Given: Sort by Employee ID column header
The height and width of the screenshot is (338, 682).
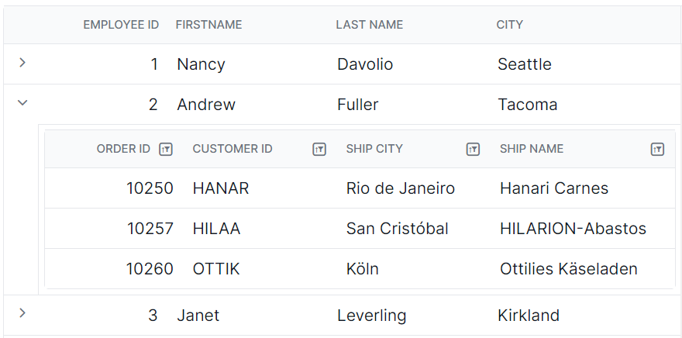Looking at the screenshot, I should pyautogui.click(x=121, y=25).
